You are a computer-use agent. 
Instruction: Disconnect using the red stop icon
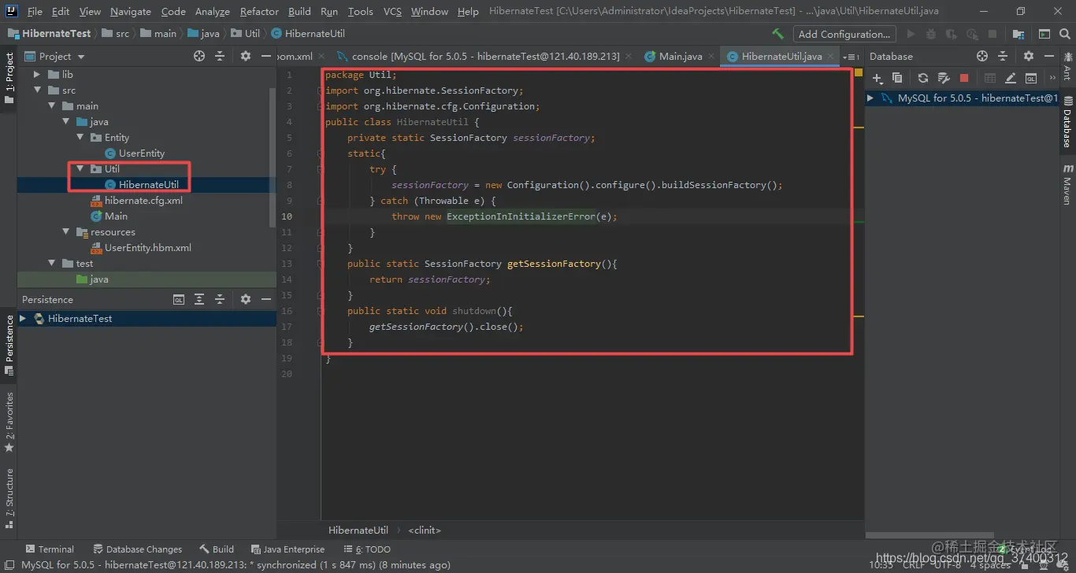(x=964, y=78)
